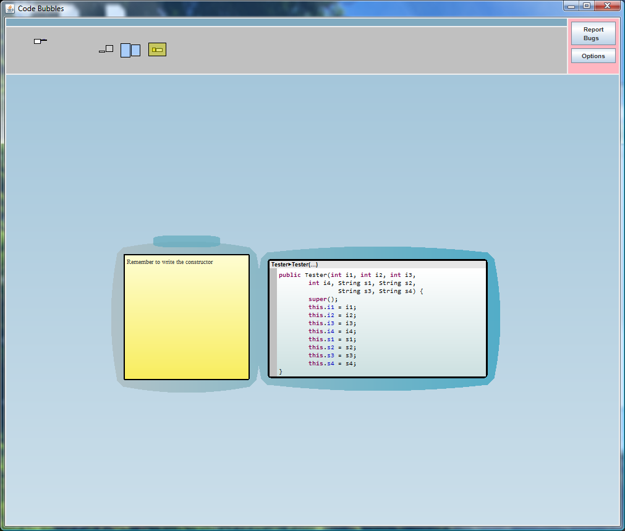Click the 'this.i4 = i4;' line
The height and width of the screenshot is (531, 625).
coord(332,331)
